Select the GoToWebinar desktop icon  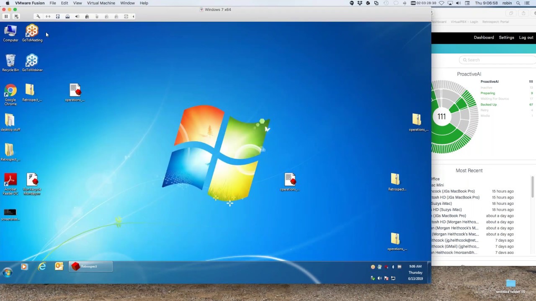(32, 63)
